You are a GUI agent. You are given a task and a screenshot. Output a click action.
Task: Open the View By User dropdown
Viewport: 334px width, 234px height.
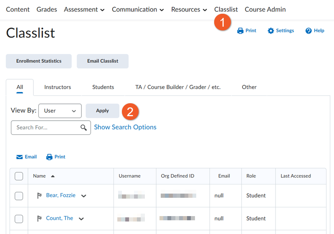click(60, 111)
